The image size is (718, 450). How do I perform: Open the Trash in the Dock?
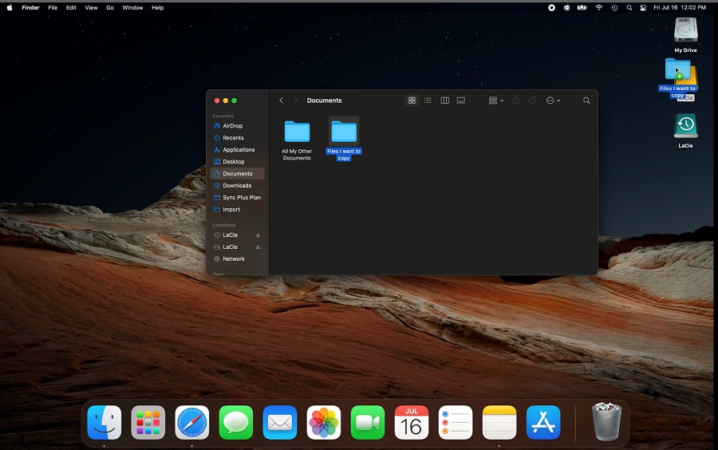606,421
